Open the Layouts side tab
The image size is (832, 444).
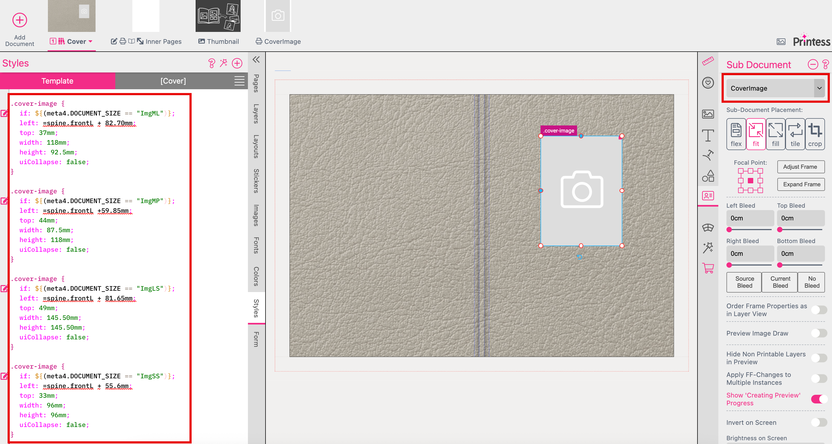256,147
